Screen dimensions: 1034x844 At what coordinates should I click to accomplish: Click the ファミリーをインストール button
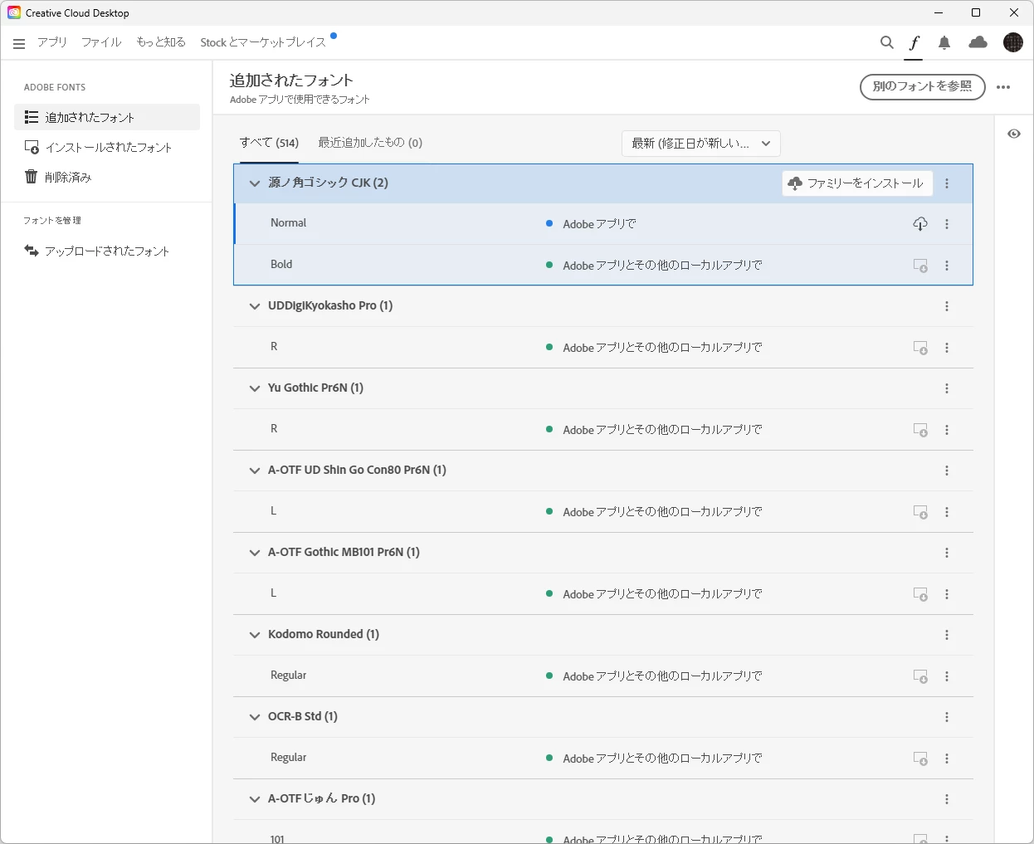pos(857,183)
